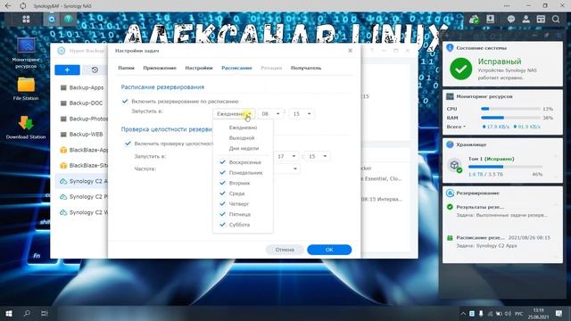Image resolution: width=571 pixels, height=321 pixels.
Task: Click the Том 1 volume status icon
Action: click(454, 165)
